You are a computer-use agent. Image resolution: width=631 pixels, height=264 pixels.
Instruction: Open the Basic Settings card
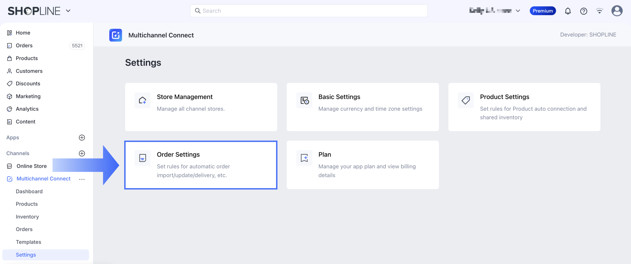pyautogui.click(x=363, y=107)
